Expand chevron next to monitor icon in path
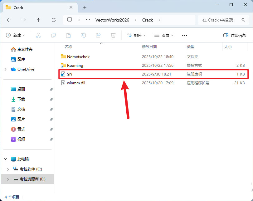253x201 pixels. pos(79,20)
